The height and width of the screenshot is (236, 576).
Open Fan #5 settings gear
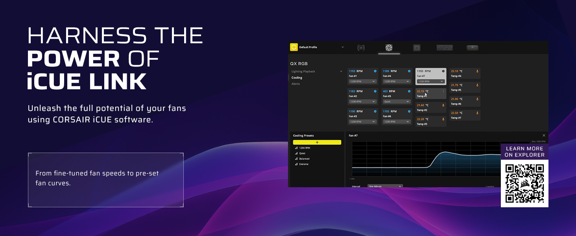tap(409, 91)
